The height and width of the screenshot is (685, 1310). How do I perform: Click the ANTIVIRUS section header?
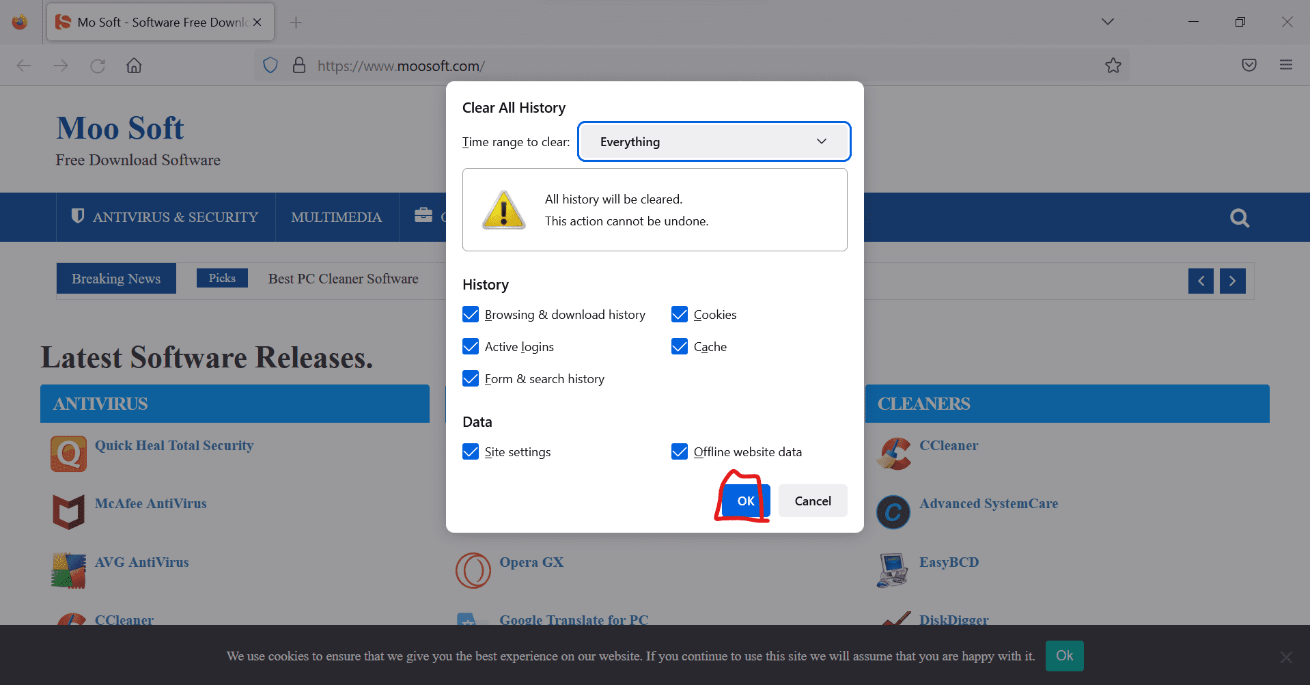[235, 404]
